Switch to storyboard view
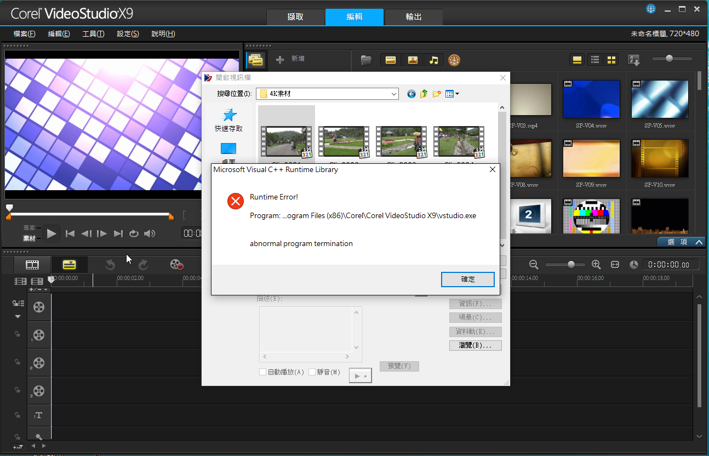The height and width of the screenshot is (456, 709). (x=32, y=265)
